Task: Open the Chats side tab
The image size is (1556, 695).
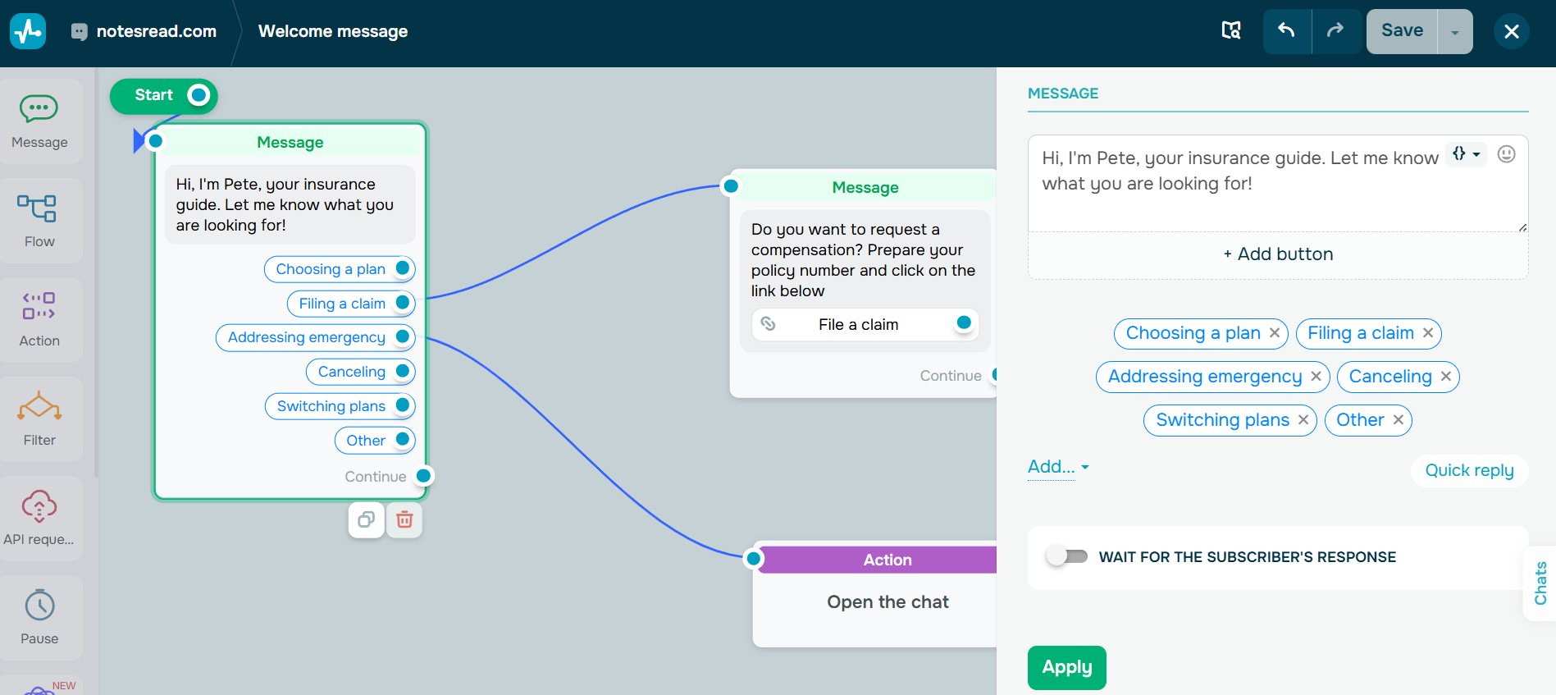Action: point(1540,583)
